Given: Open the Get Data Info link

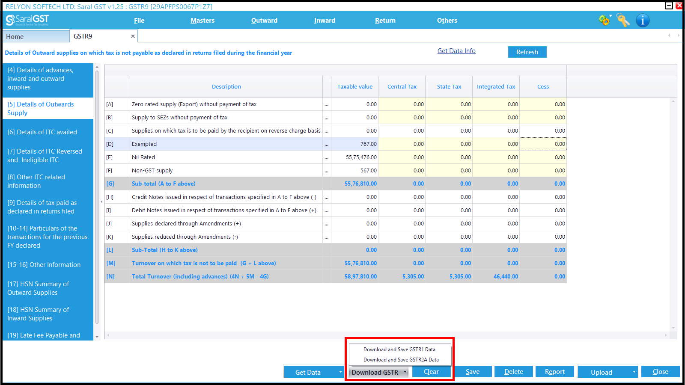Looking at the screenshot, I should coord(456,51).
